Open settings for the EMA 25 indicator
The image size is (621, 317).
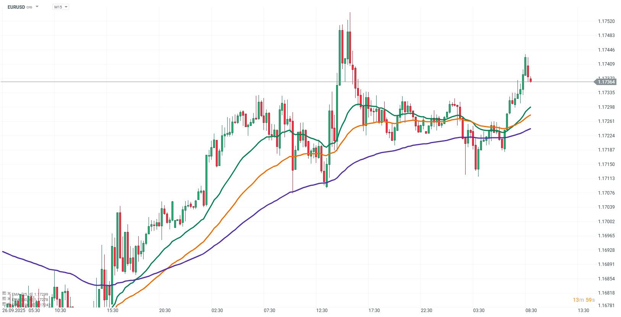[x=4, y=293]
